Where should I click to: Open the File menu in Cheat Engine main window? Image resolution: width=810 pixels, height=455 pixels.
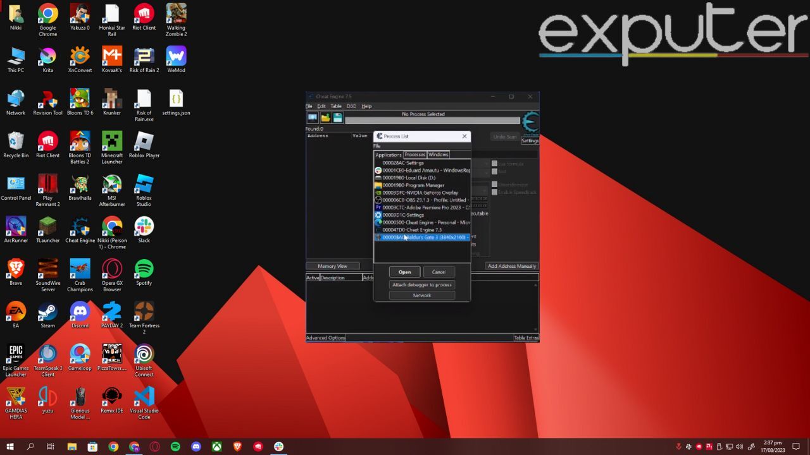coord(309,106)
